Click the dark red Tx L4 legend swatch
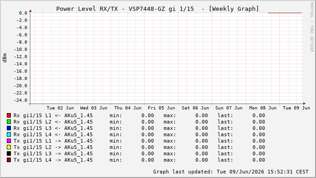The height and width of the screenshot is (178, 316). coord(9,160)
